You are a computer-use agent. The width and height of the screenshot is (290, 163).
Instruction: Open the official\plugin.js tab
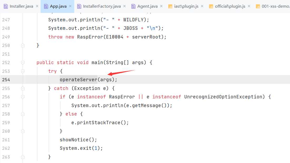click(230, 6)
